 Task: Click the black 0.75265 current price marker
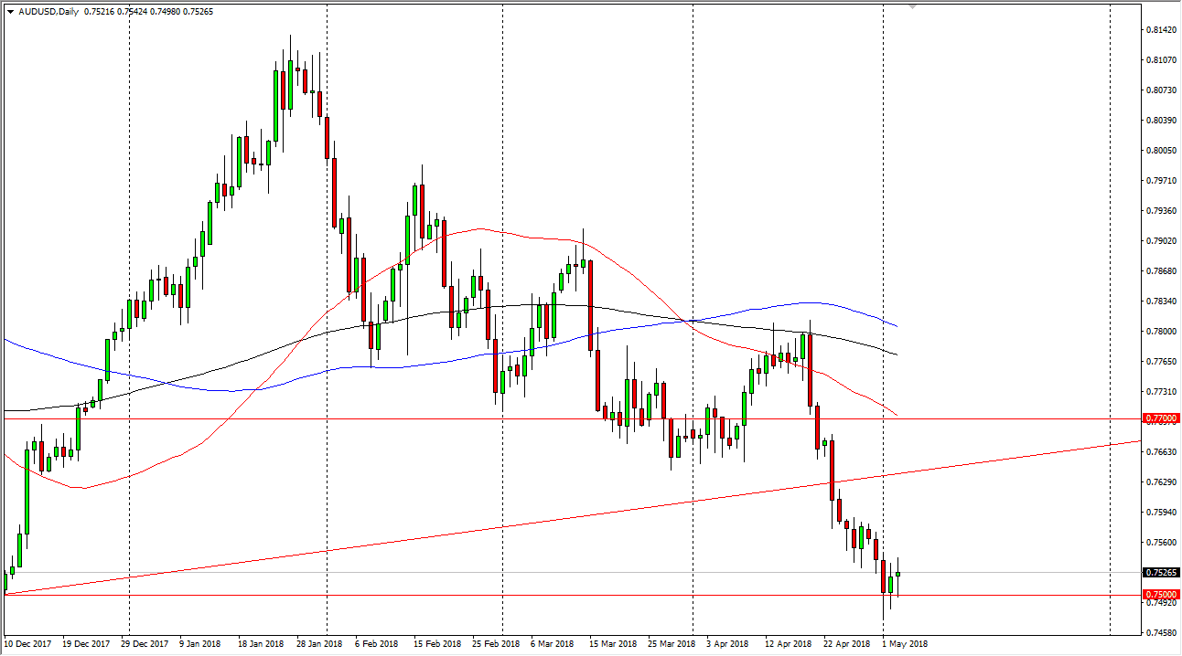(x=1160, y=574)
